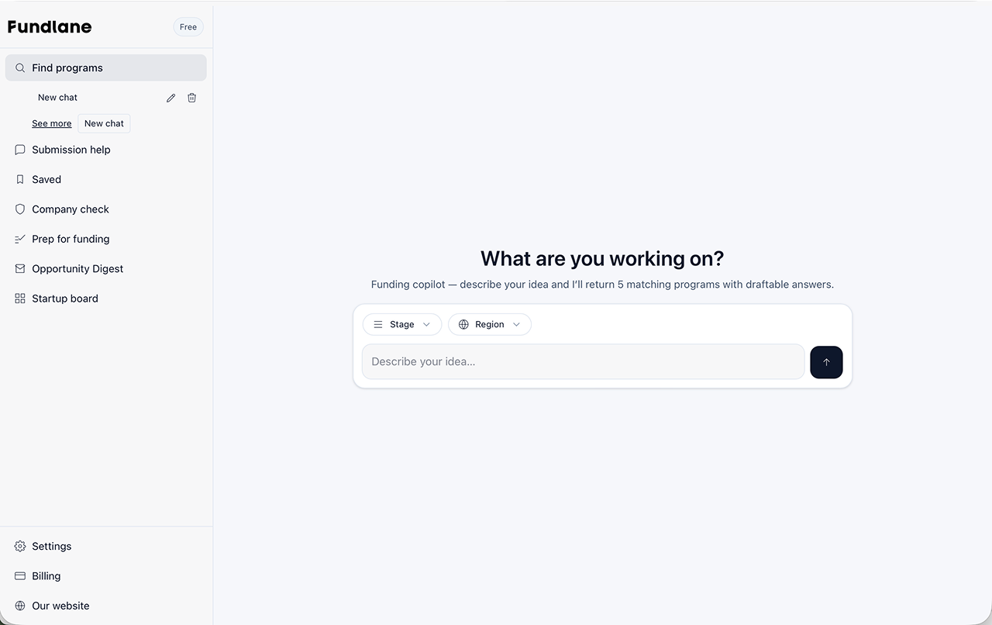Open the Stage filter dropdown
This screenshot has height=625, width=992.
click(x=401, y=324)
